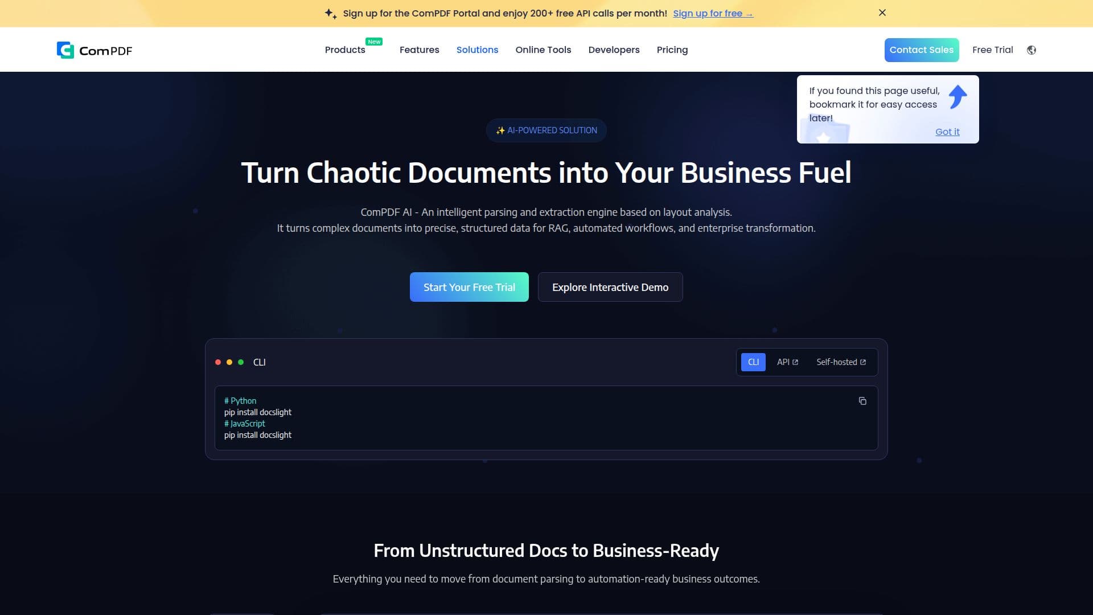Open the Features menu
The height and width of the screenshot is (615, 1093).
coord(419,50)
